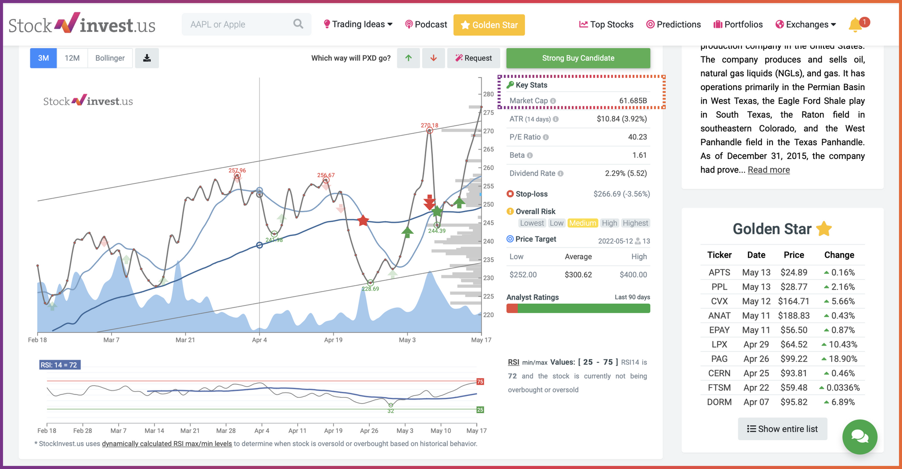Click EPAY ticker row
The height and width of the screenshot is (469, 902).
782,330
